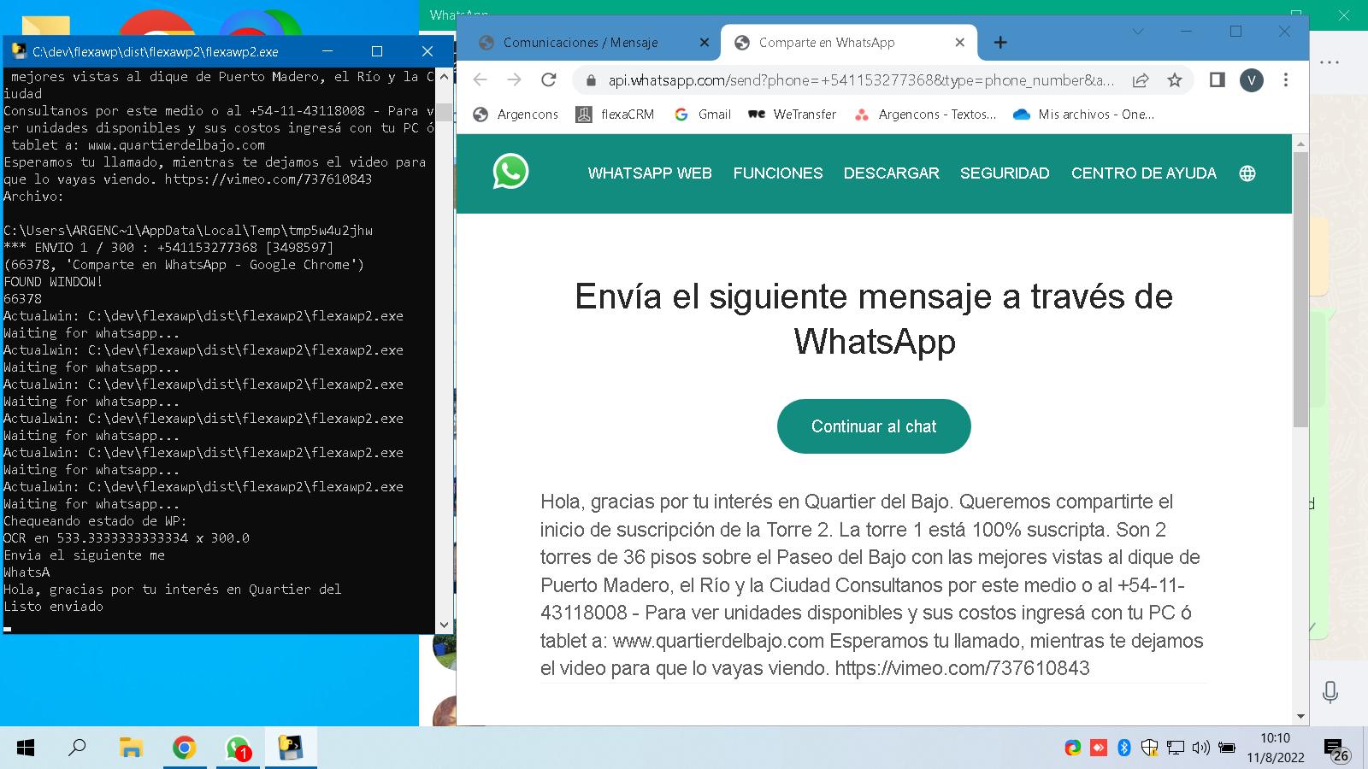
Task: Close the Comparte en WhatsApp tab
Action: (x=959, y=42)
